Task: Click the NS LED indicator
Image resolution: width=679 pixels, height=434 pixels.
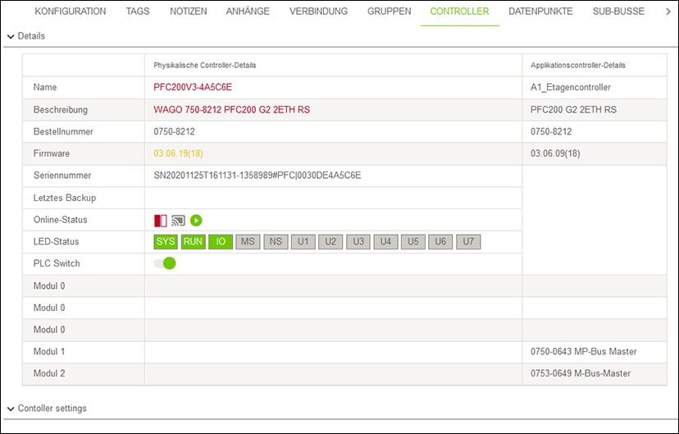Action: click(x=276, y=242)
